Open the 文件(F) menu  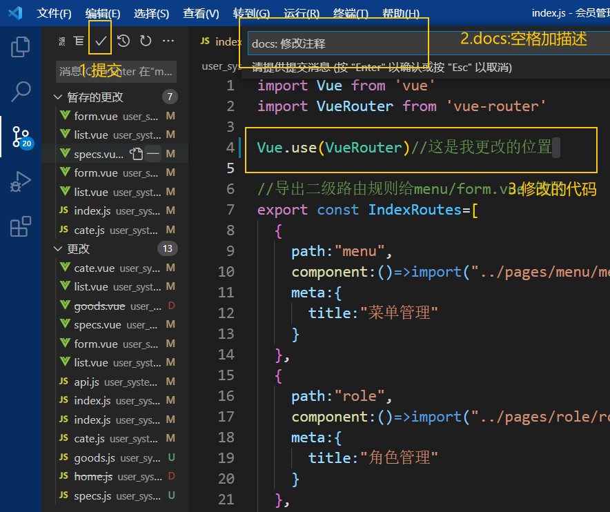tap(54, 13)
